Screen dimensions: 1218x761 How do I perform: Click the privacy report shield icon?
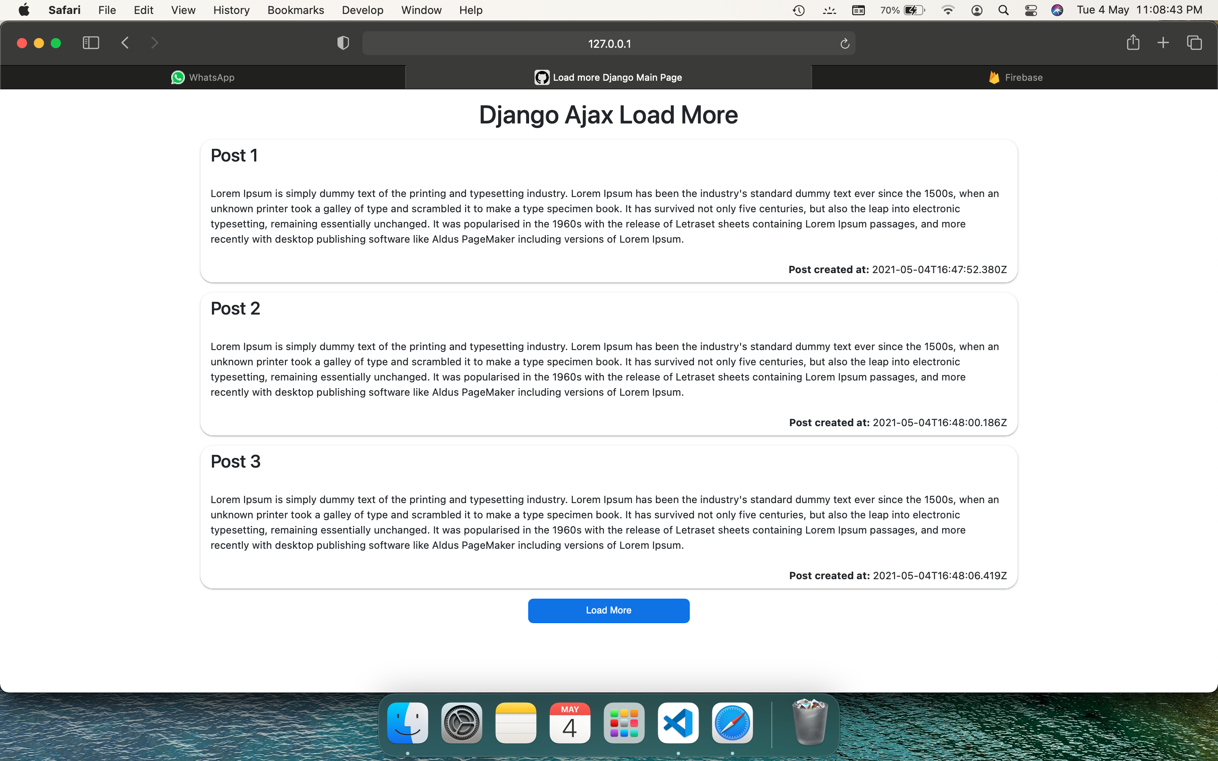click(343, 43)
